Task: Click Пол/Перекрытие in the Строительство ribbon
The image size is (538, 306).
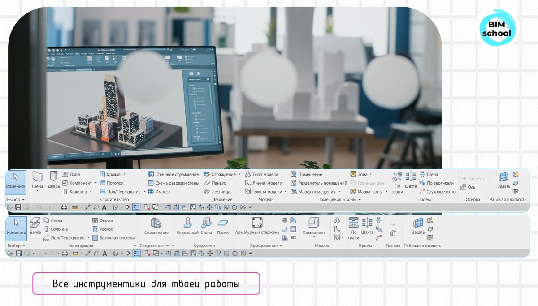Action: (x=119, y=191)
